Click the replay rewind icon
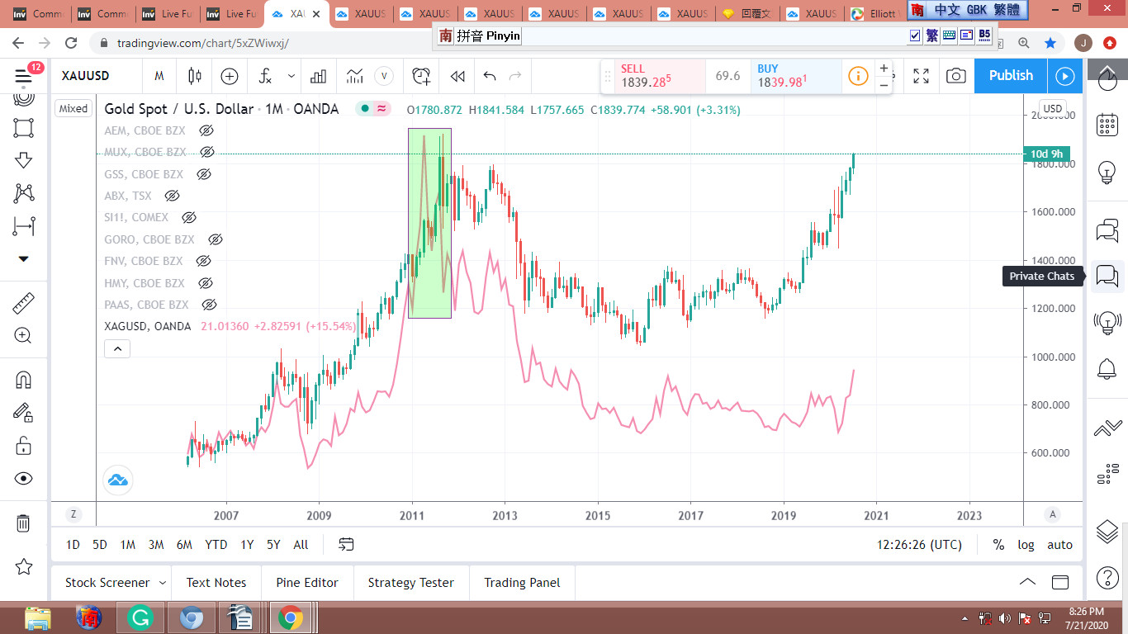 457,76
